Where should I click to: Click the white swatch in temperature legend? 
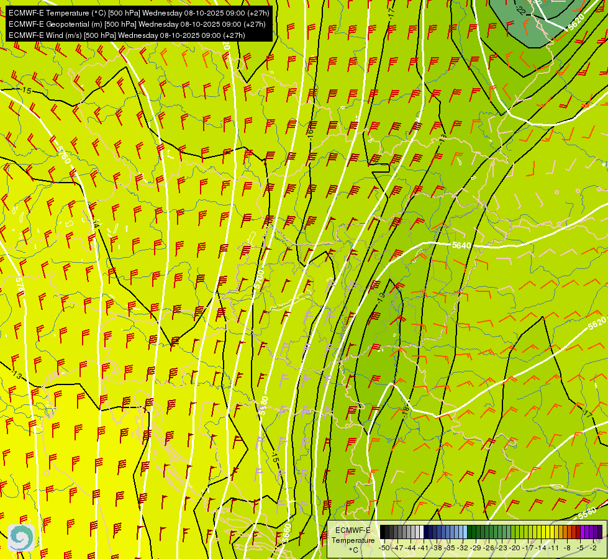click(422, 532)
